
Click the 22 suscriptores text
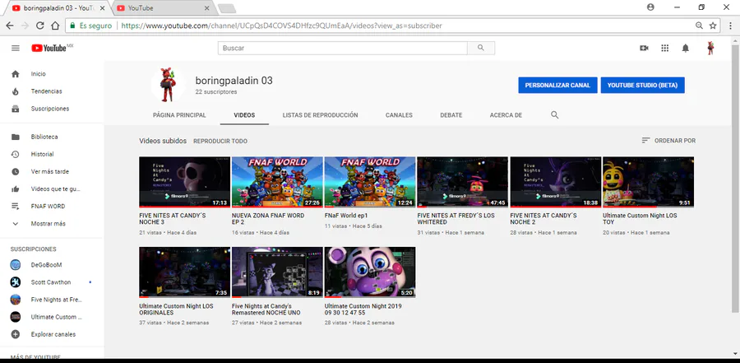coord(216,92)
